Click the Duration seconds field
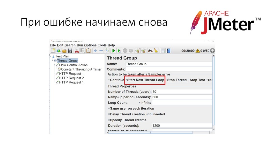The height and width of the screenshot is (149, 265). (x=182, y=125)
